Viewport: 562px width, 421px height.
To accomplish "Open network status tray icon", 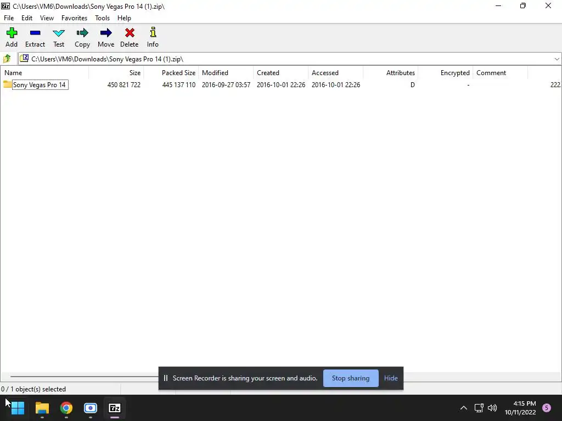I will (479, 408).
